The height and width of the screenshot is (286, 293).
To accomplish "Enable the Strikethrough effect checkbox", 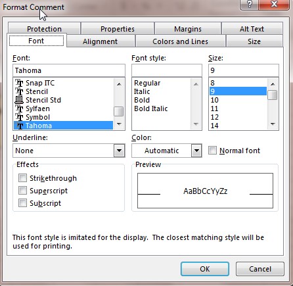I will [22, 178].
